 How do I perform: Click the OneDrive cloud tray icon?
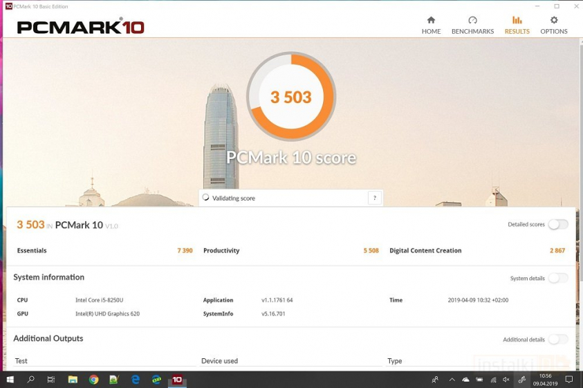(x=465, y=380)
